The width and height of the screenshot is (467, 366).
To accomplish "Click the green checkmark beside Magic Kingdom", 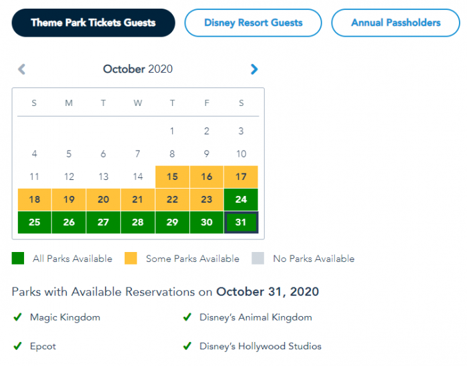I will (18, 317).
